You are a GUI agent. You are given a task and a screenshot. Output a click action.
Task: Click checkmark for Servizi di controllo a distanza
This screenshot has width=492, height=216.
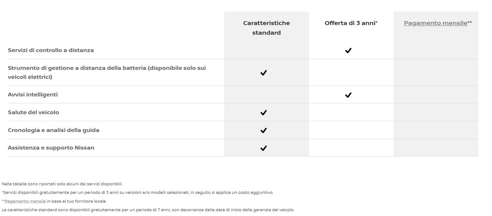pyautogui.click(x=348, y=51)
